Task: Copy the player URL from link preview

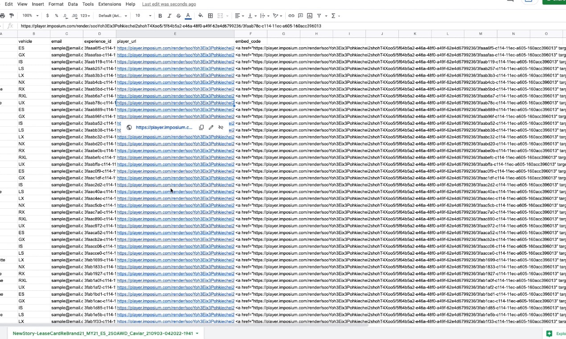Action: pos(201,127)
